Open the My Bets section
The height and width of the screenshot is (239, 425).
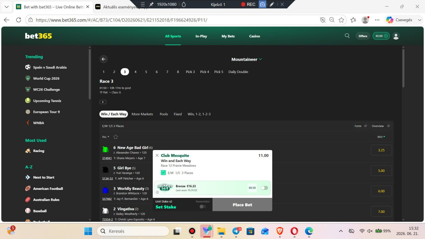(228, 36)
